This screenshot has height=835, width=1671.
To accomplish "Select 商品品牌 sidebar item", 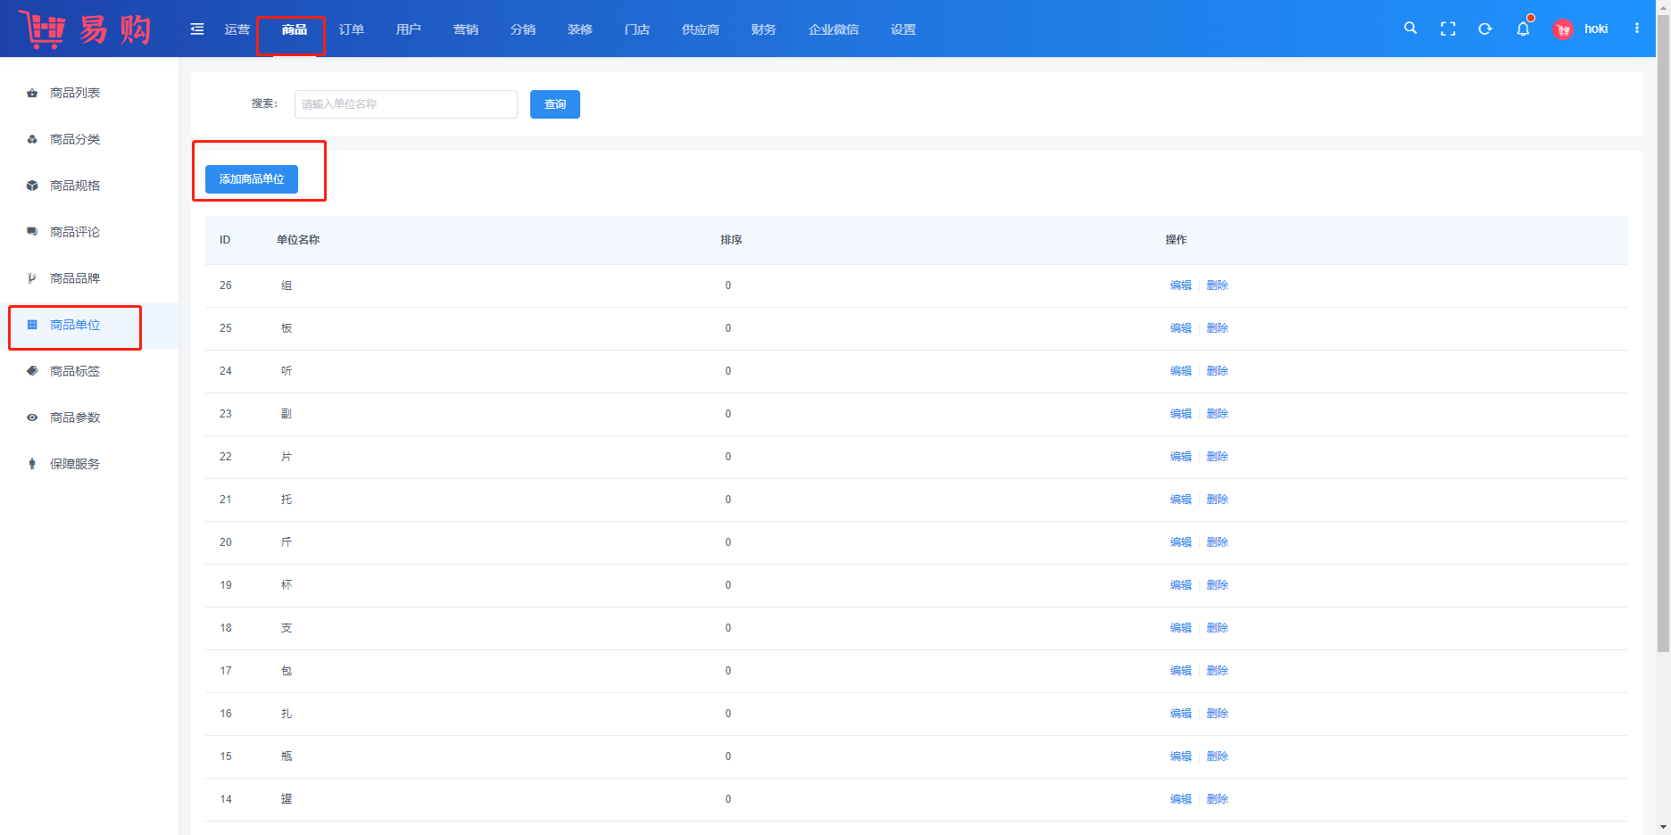I will (75, 278).
